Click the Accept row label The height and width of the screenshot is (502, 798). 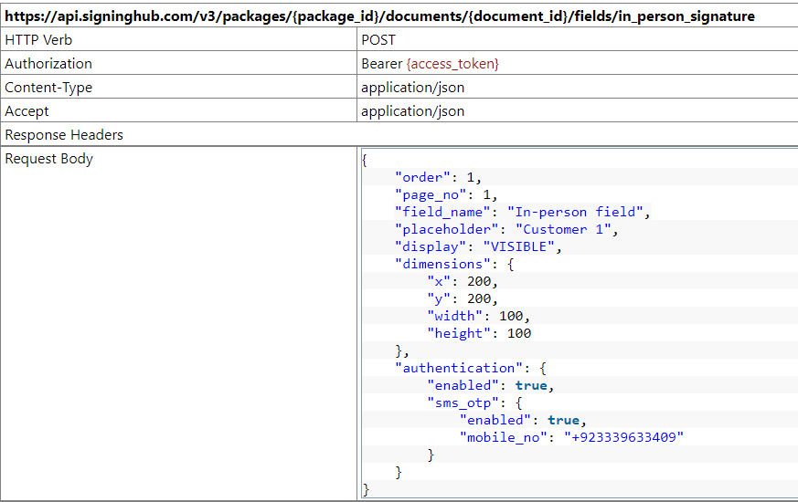pos(27,111)
